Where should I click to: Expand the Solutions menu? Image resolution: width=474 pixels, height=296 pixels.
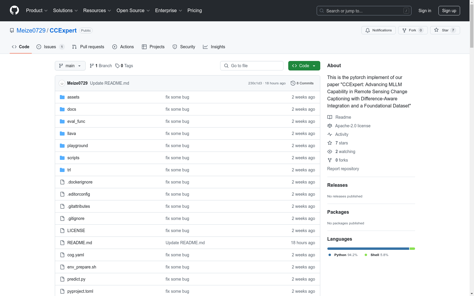[x=65, y=10]
